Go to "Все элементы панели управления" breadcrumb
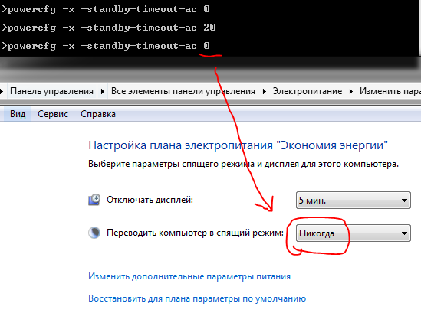Image resolution: width=421 pixels, height=313 pixels. [x=183, y=91]
